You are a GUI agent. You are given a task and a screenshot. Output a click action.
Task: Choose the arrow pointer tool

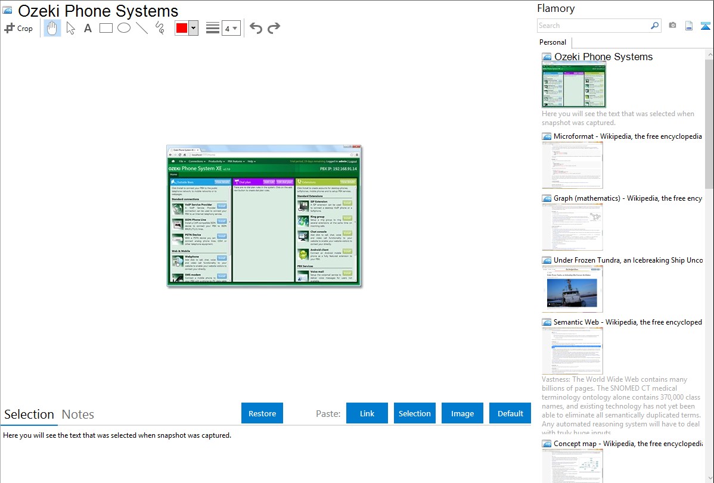click(70, 28)
